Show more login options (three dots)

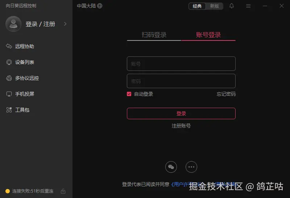point(191,167)
